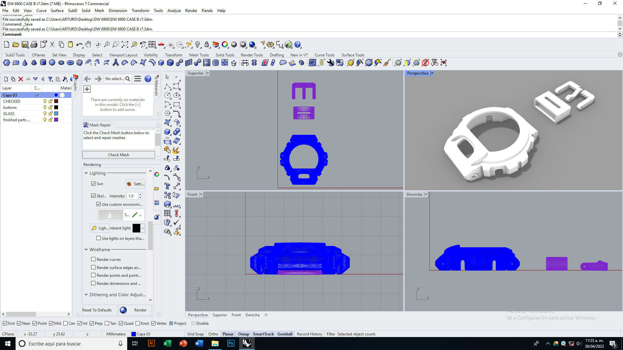The image size is (623, 350).
Task: Select the circle tool in sidebar
Action: pyautogui.click(x=167, y=95)
